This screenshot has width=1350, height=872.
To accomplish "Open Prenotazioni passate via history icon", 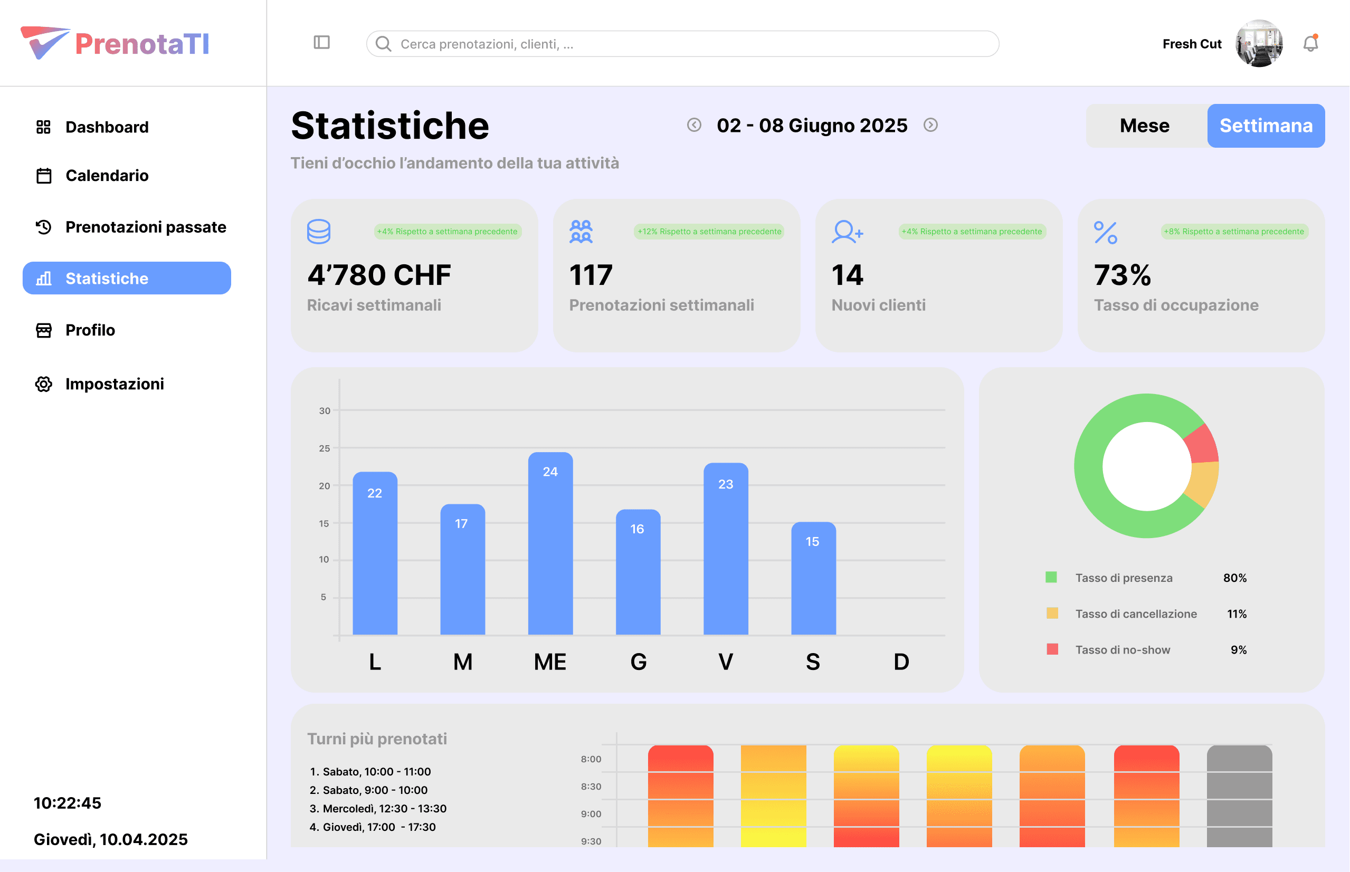I will (x=43, y=227).
